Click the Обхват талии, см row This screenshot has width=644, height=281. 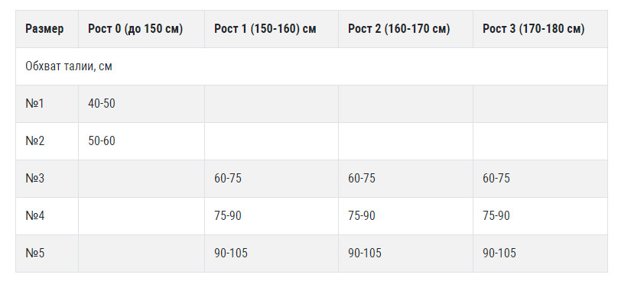point(311,66)
